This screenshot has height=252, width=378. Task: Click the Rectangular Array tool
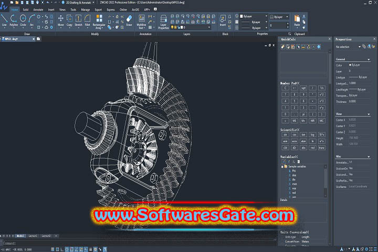pos(99,22)
